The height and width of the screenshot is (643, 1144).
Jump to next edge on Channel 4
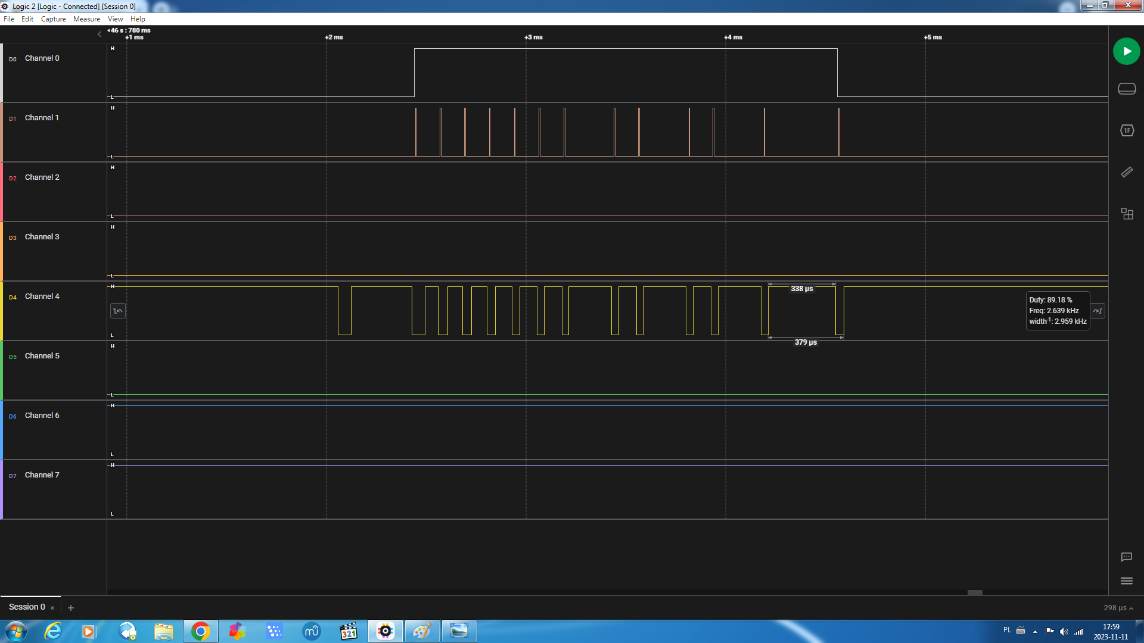click(1098, 311)
